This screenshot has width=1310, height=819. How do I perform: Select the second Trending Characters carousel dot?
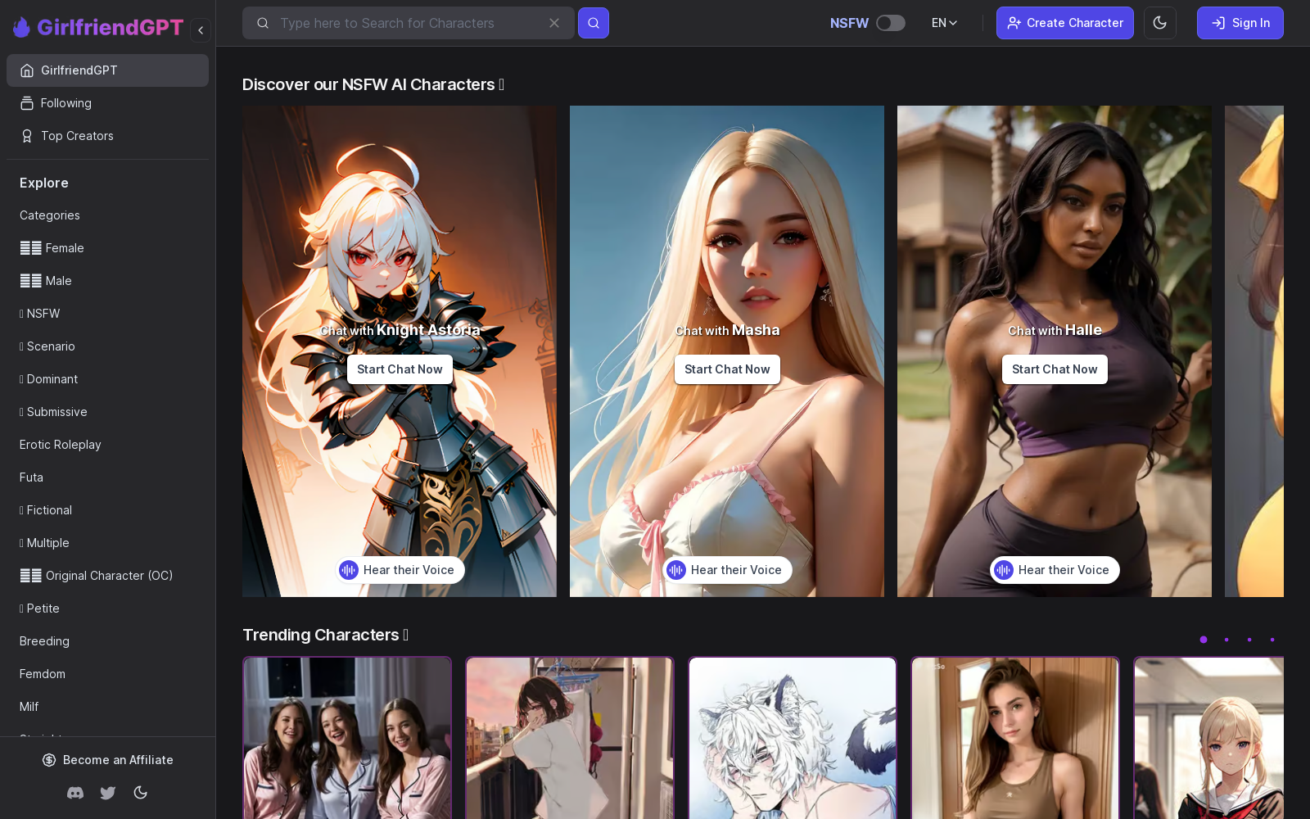[x=1226, y=640]
